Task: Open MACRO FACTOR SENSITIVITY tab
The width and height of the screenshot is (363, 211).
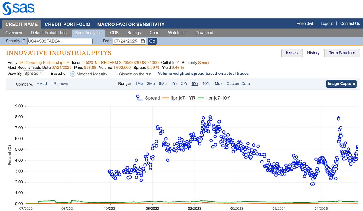Action: [131, 24]
